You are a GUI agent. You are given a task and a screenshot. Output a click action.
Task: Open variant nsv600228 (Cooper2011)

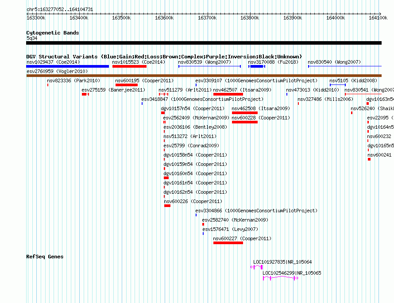click(261, 118)
